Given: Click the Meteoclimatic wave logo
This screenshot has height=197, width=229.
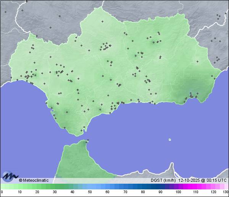Looking at the screenshot, I should (10, 176).
